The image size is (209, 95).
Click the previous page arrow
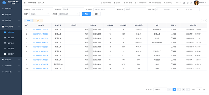click(x=170, y=90)
